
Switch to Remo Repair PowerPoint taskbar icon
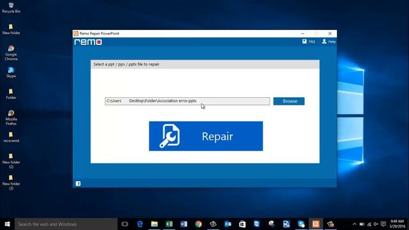(x=316, y=224)
